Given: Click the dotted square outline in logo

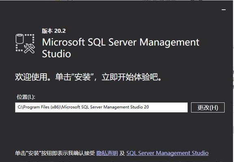Looking at the screenshot, I should 25,43.
